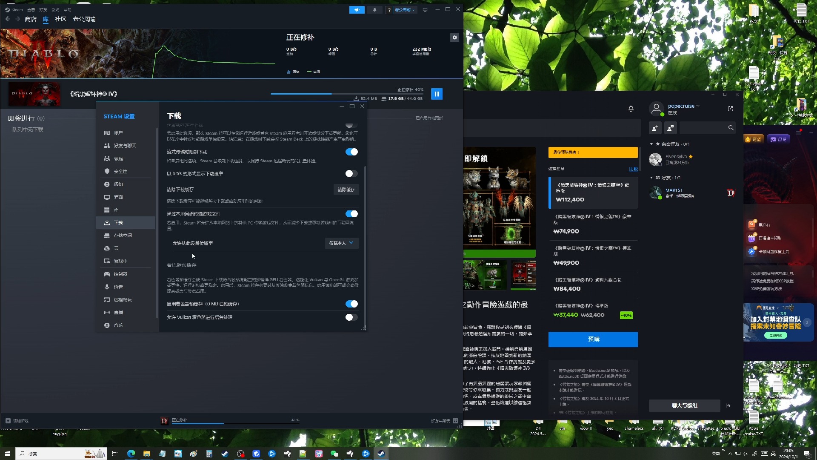The image size is (817, 460).
Task: Collapse the 好友 - 1/1 friends group
Action: (651, 178)
